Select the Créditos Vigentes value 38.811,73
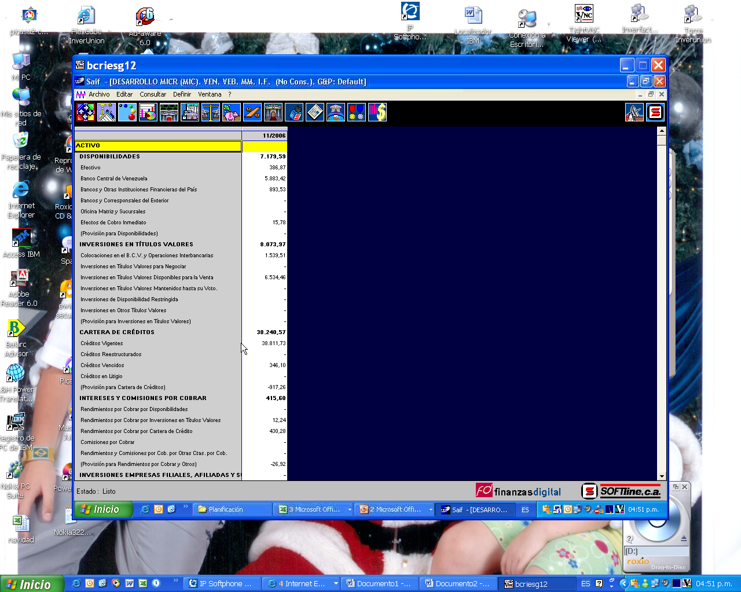Image resolution: width=741 pixels, height=592 pixels. click(274, 343)
